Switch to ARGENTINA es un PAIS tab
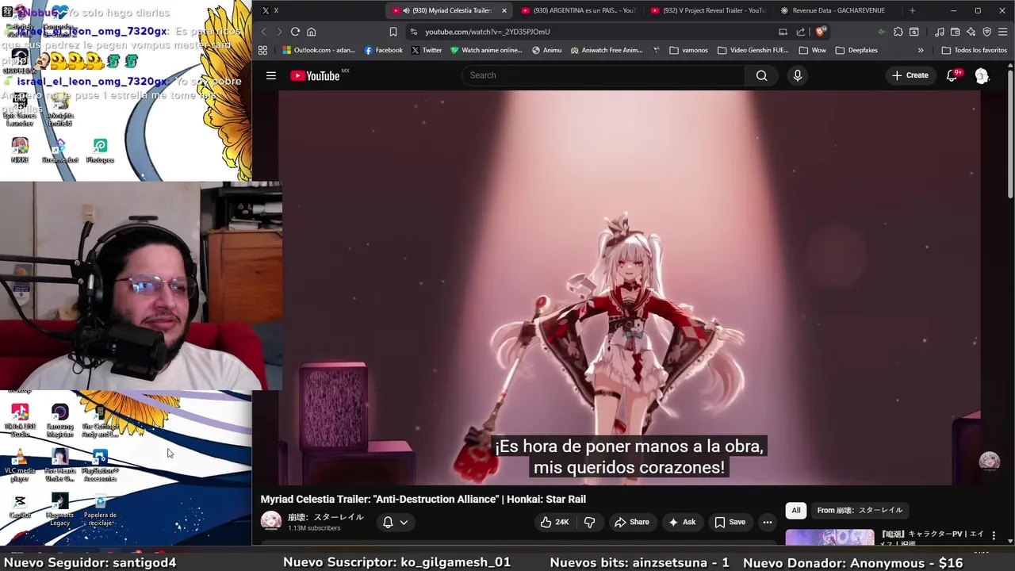The image size is (1015, 571). tap(579, 10)
